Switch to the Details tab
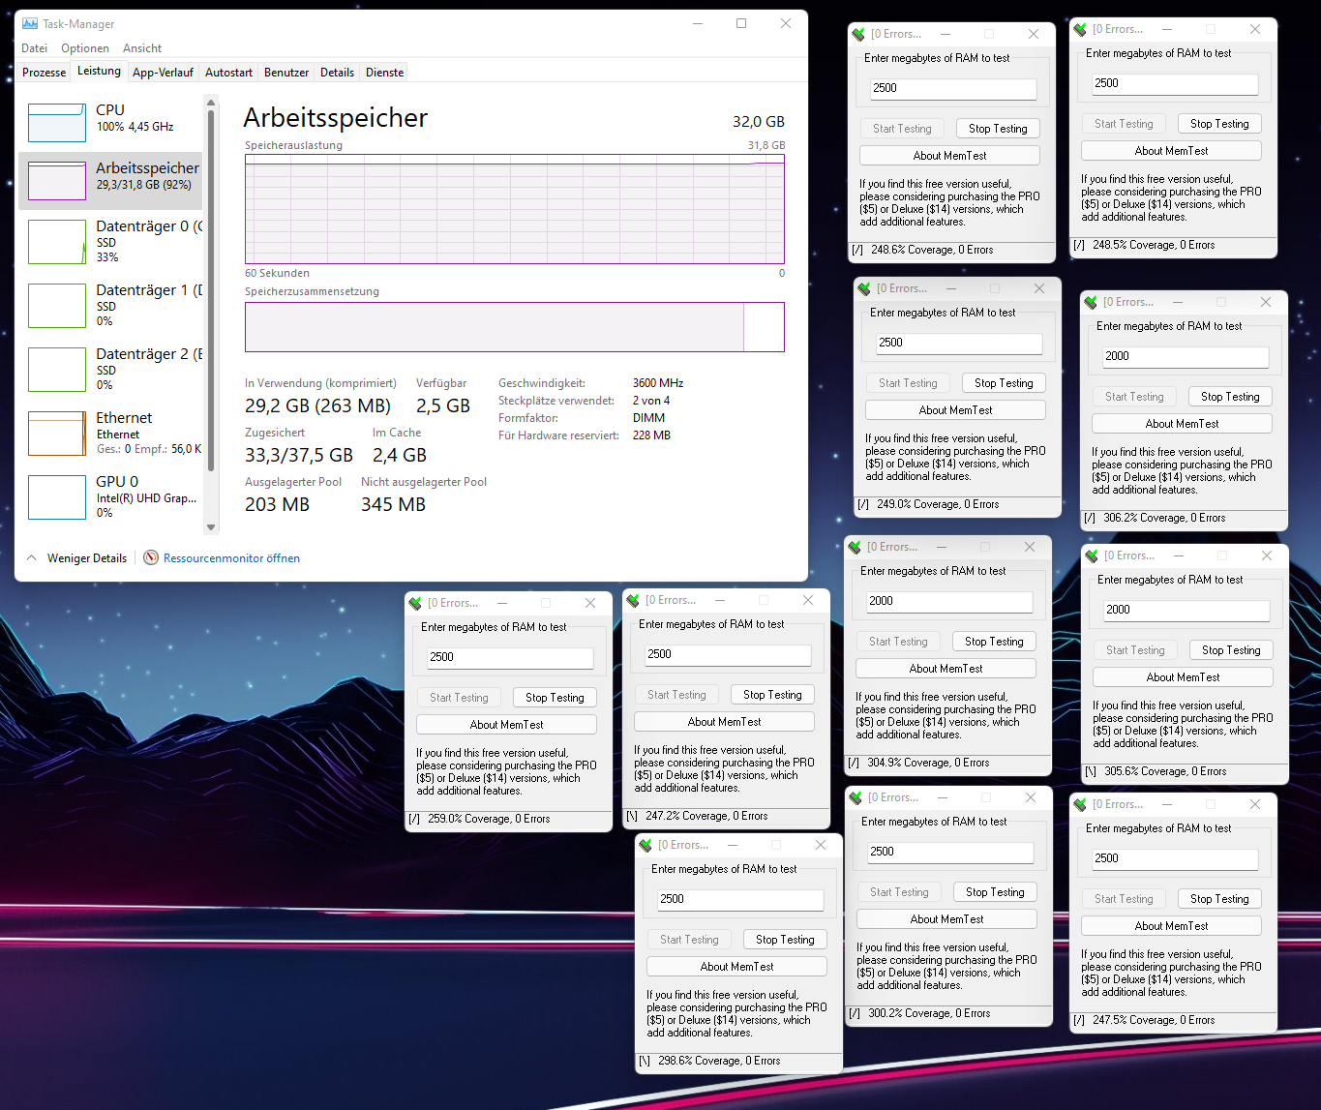1321x1110 pixels. pyautogui.click(x=337, y=73)
